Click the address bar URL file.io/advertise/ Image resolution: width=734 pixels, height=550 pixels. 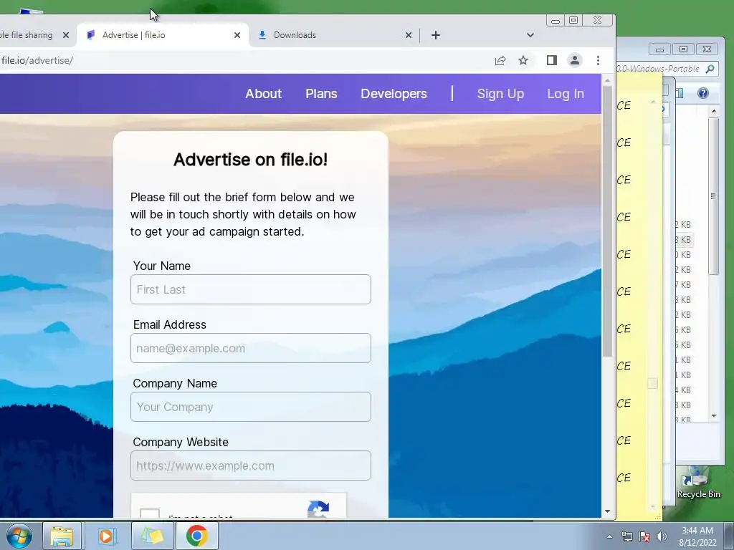coord(37,60)
